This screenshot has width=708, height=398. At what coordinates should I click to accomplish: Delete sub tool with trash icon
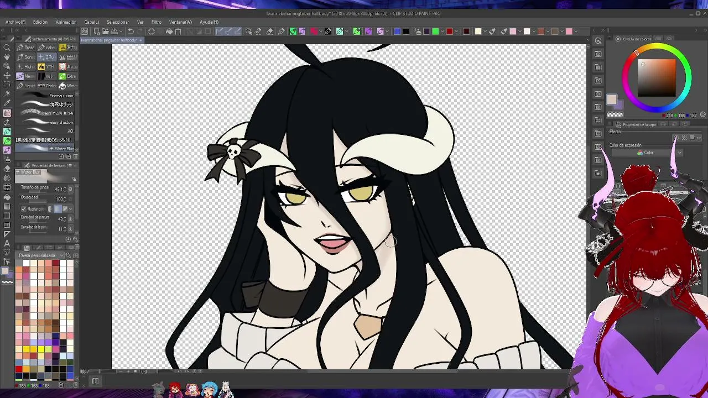point(75,156)
